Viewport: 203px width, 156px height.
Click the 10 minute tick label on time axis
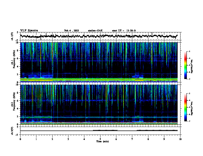(180, 139)
